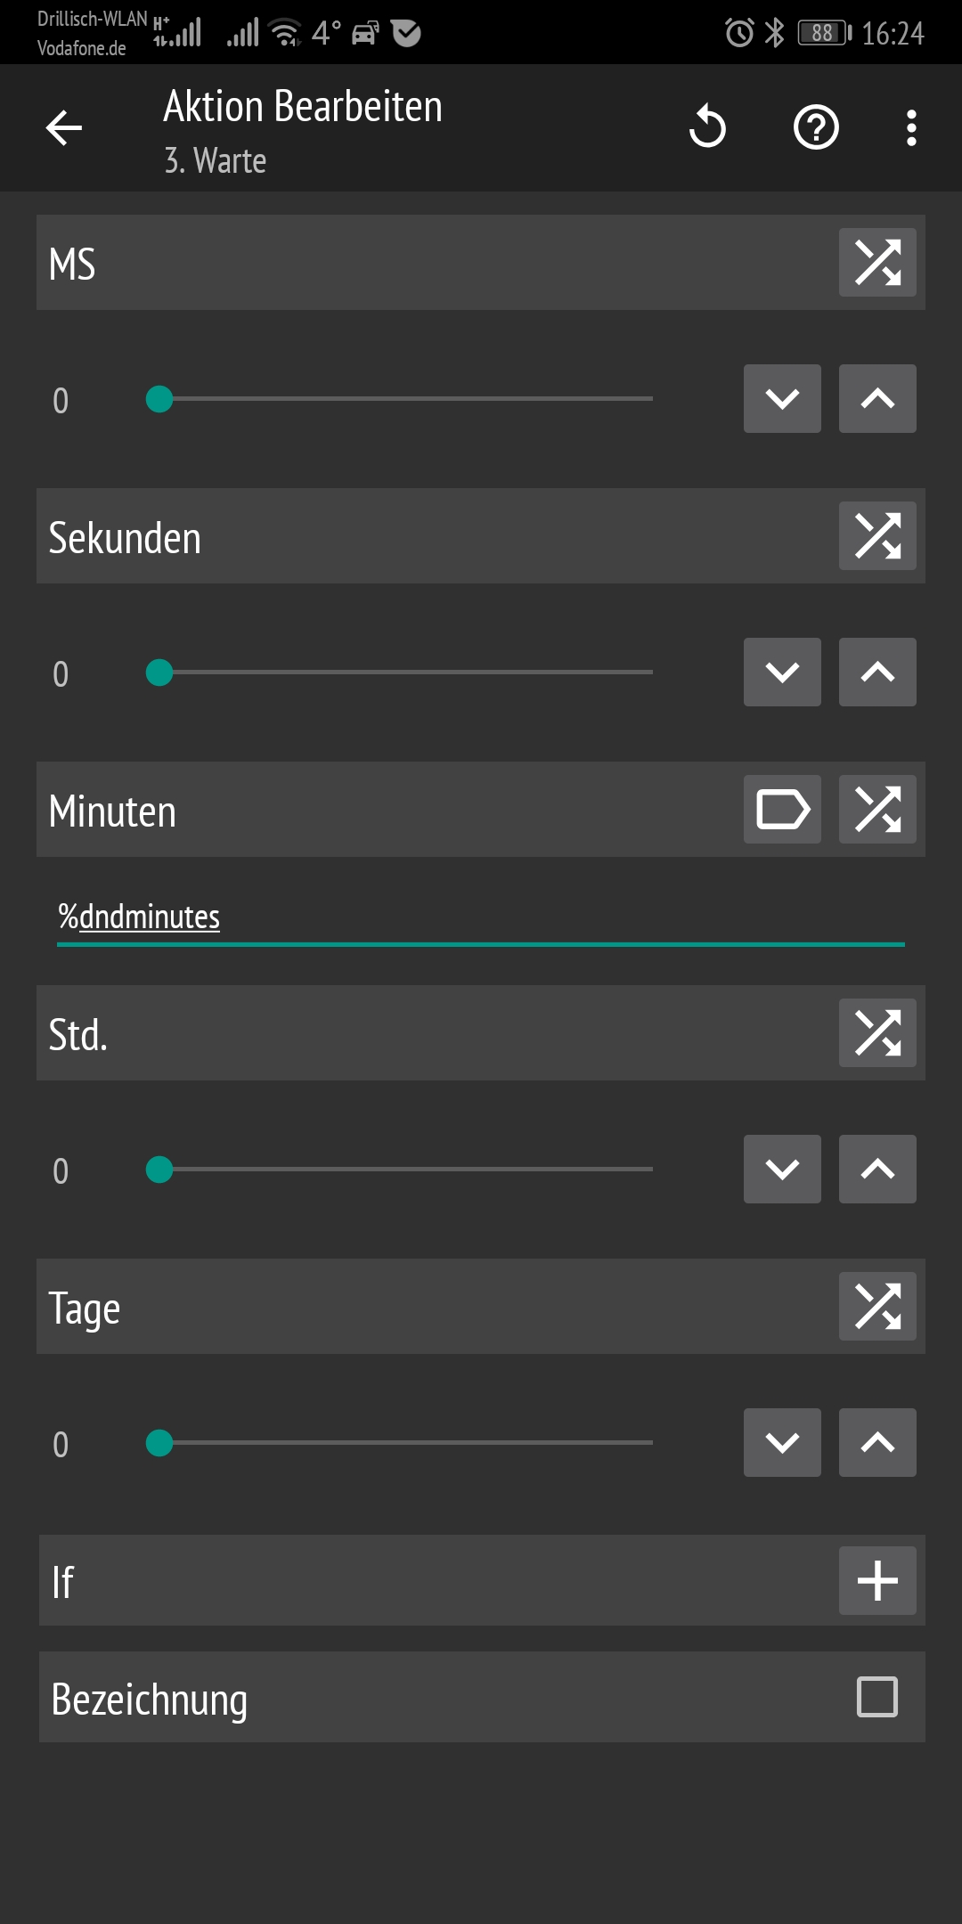The height and width of the screenshot is (1924, 962).
Task: Decrease MS value with down chevron
Action: [x=782, y=399]
